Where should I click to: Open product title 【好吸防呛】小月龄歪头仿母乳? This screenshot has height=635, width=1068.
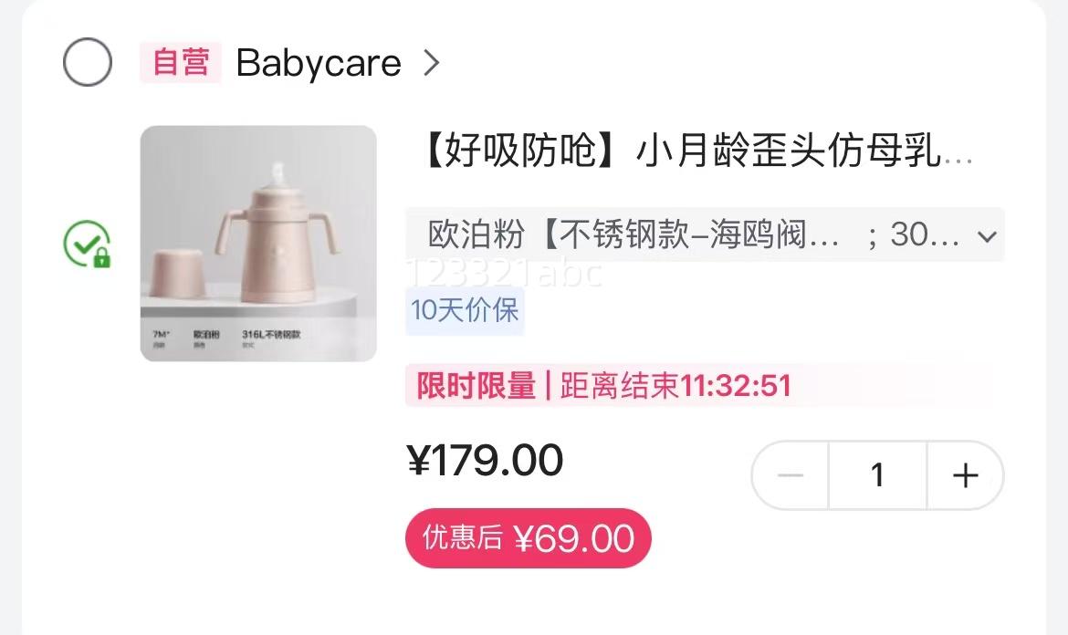click(x=694, y=150)
